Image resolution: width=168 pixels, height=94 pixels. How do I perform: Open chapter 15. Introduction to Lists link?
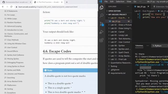point(13,30)
